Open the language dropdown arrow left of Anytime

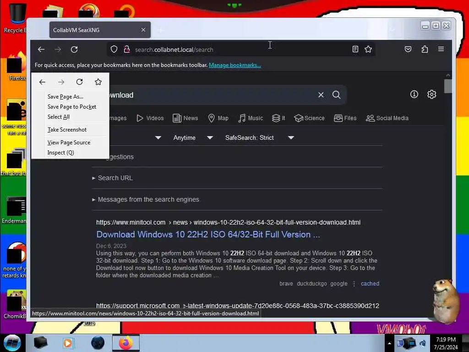pyautogui.click(x=158, y=137)
